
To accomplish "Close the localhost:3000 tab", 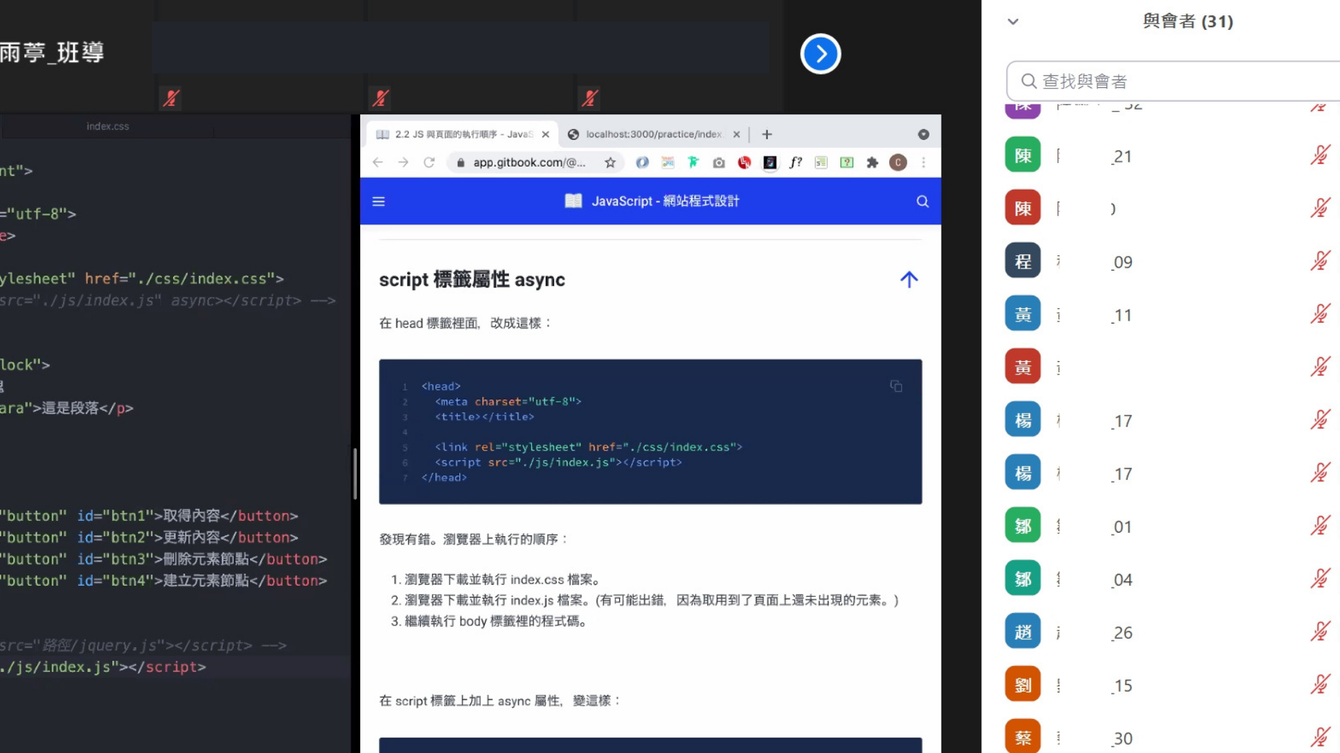I will tap(736, 135).
